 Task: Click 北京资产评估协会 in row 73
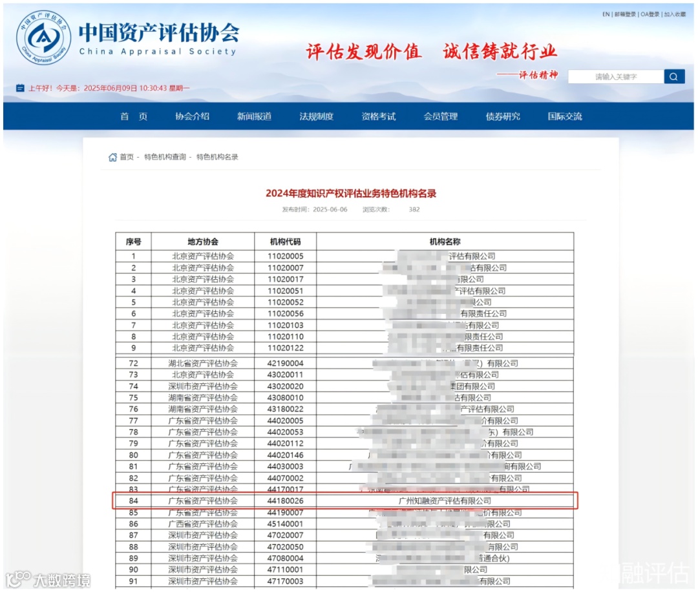(x=203, y=375)
